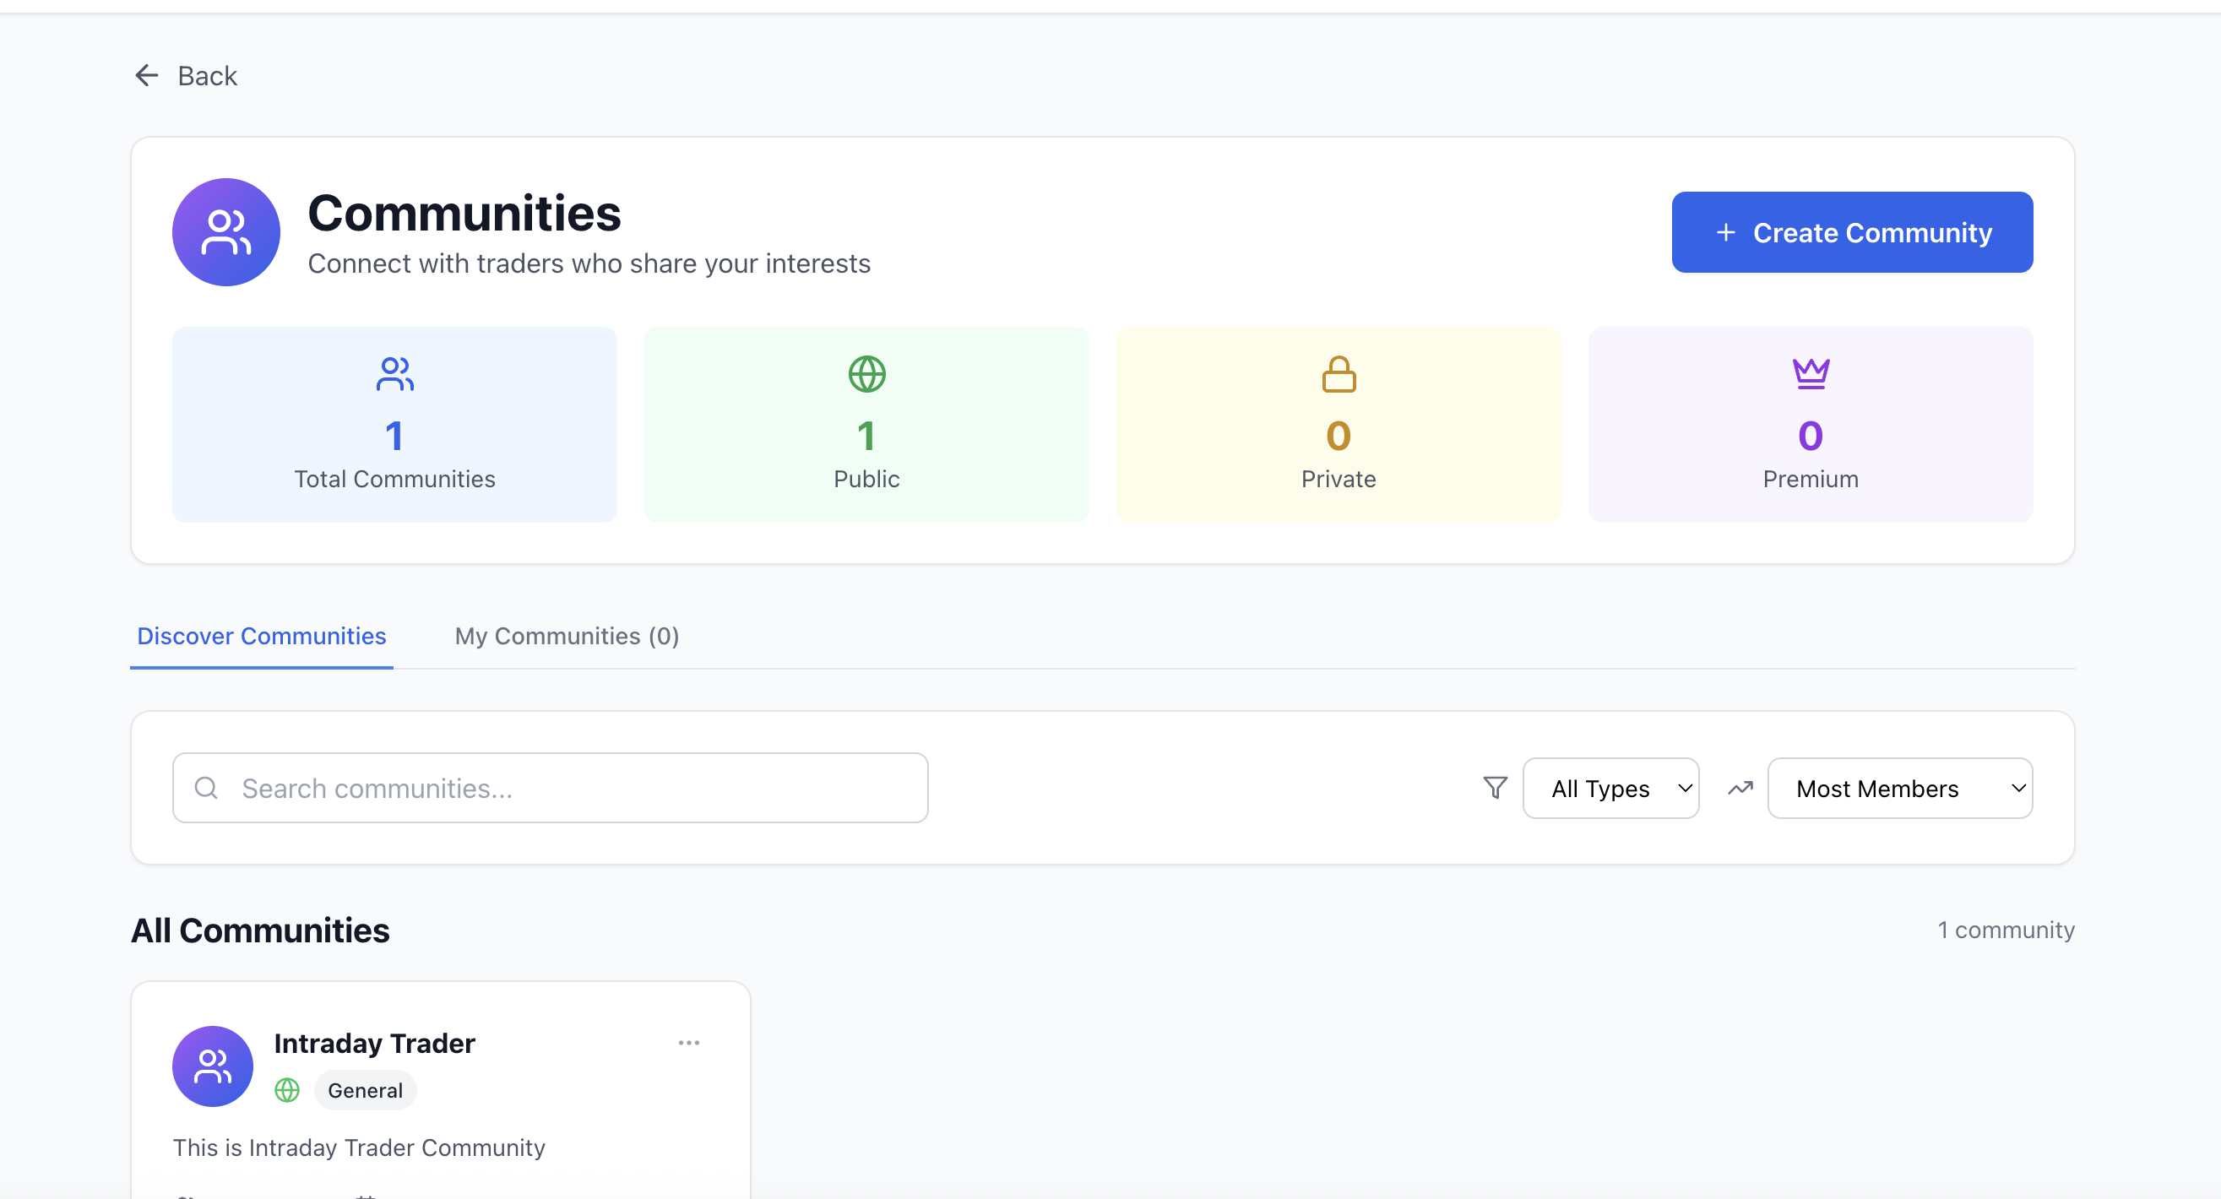Click the Premium crown icon

pyautogui.click(x=1810, y=374)
